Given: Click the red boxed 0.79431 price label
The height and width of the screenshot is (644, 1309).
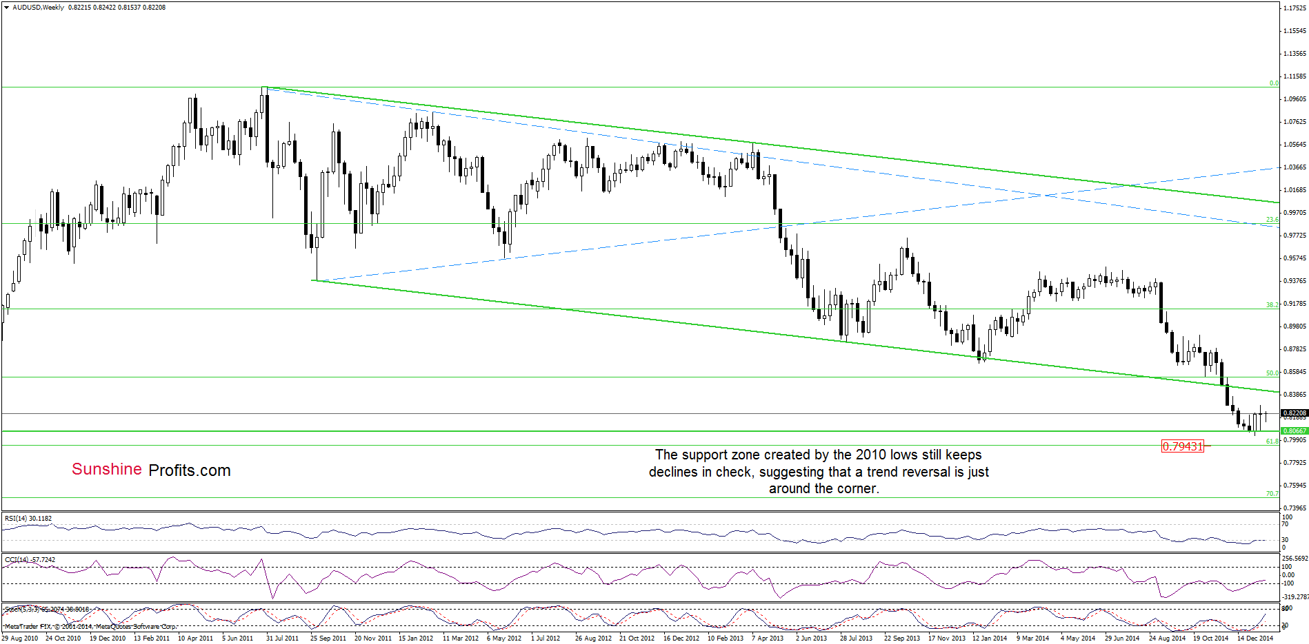Looking at the screenshot, I should pos(1183,446).
